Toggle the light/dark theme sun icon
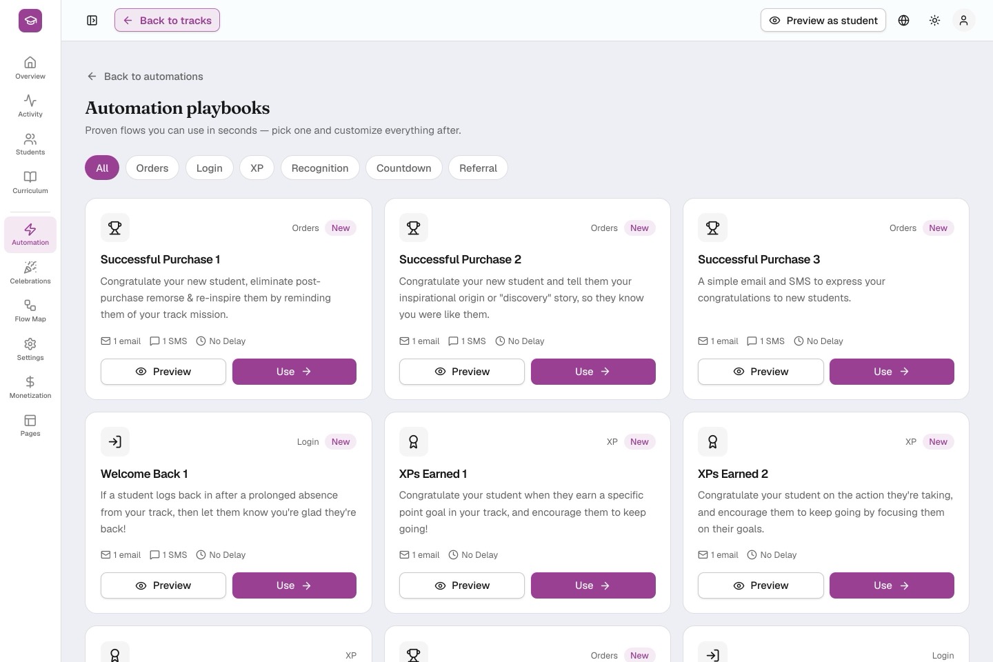The height and width of the screenshot is (662, 993). tap(934, 21)
